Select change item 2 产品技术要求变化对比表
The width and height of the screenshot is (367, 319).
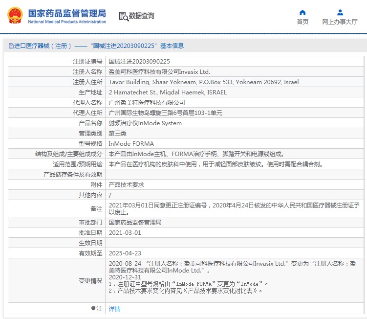tap(185, 291)
